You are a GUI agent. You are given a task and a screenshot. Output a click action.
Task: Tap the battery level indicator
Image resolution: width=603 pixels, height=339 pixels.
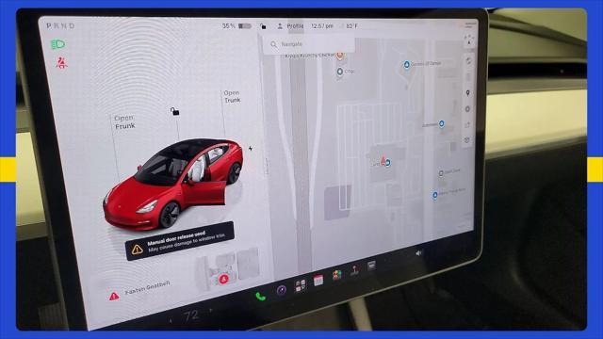pyautogui.click(x=245, y=26)
